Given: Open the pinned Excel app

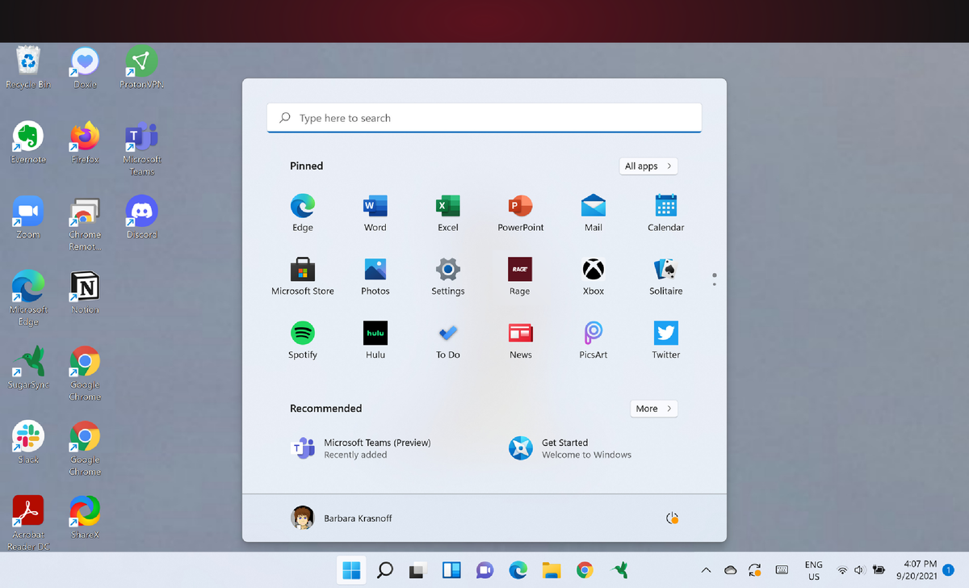Looking at the screenshot, I should coord(448,212).
